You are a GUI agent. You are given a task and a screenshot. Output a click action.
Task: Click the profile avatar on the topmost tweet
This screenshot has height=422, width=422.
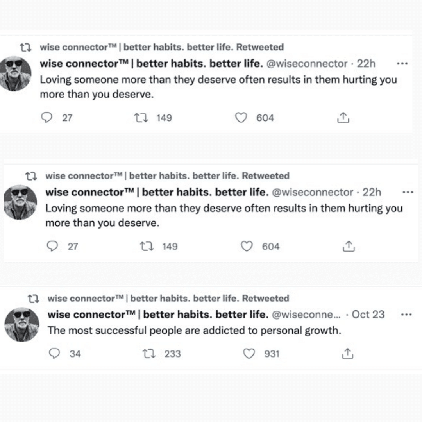pos(16,73)
